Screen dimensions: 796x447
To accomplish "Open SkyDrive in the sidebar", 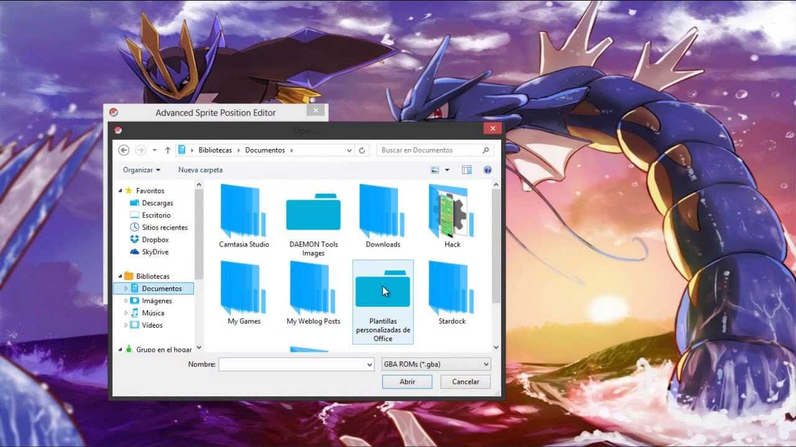I will [x=155, y=252].
